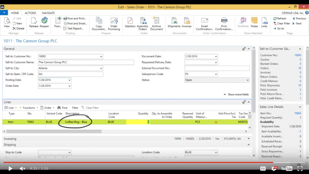Open Ship-to Code dropdown
The width and height of the screenshot is (309, 174).
[69, 152]
